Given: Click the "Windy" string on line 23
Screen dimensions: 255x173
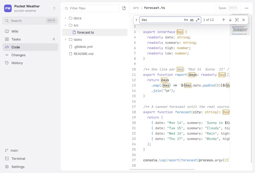Looking at the screenshot, I should click(212, 139).
